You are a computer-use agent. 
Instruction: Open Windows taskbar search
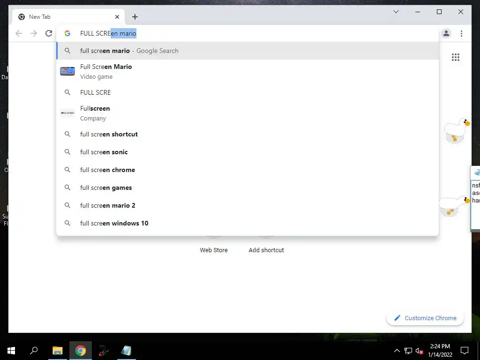[34, 351]
